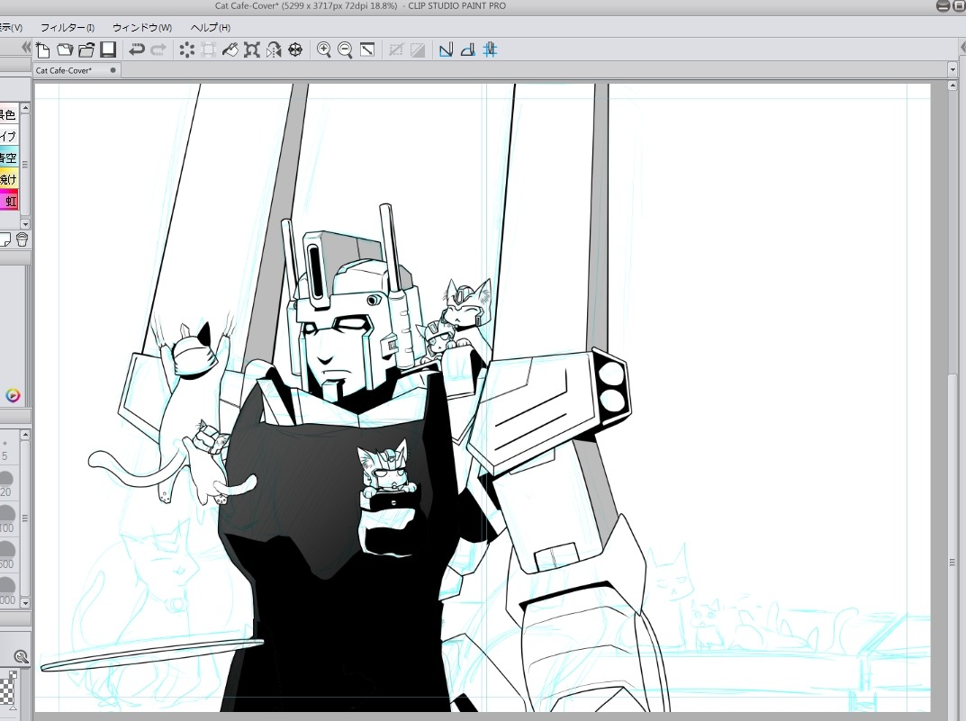The image size is (966, 721).
Task: Open the color wheel palette icon
Action: pyautogui.click(x=13, y=396)
